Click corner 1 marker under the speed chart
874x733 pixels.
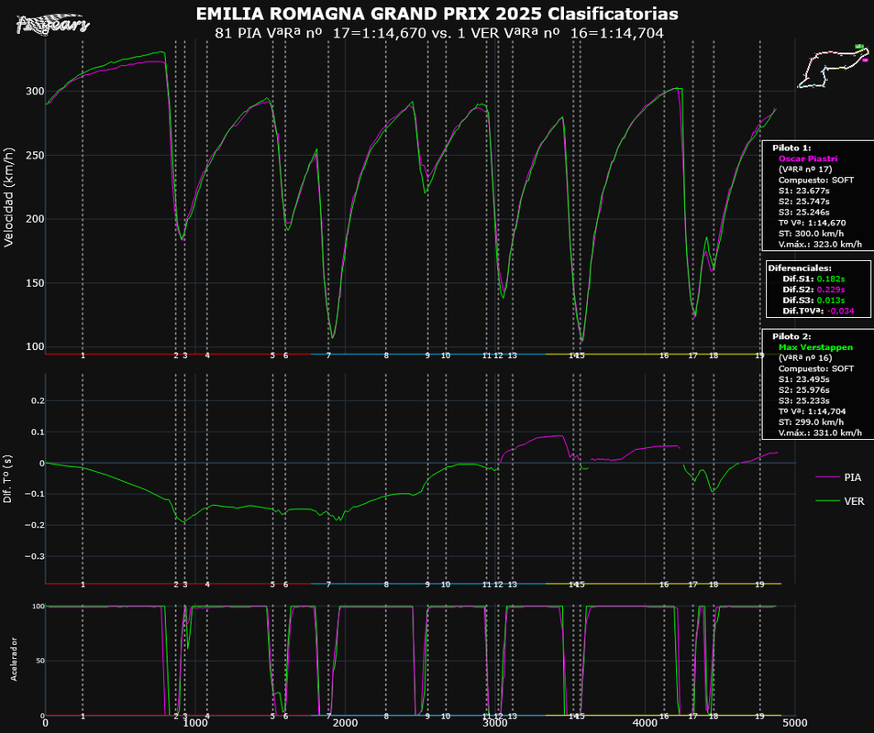[x=83, y=356]
